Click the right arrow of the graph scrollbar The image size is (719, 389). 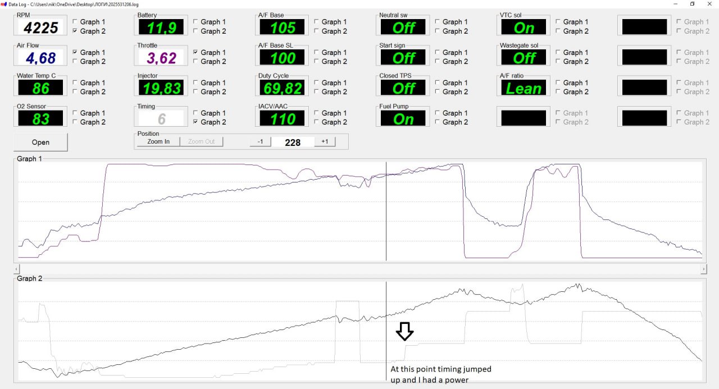703,269
